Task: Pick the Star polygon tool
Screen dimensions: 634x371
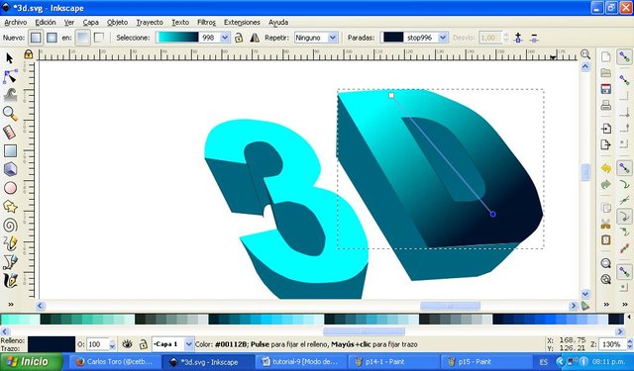Action: click(x=10, y=207)
